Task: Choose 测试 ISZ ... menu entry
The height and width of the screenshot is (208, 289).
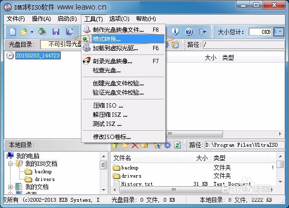Action: 123,124
